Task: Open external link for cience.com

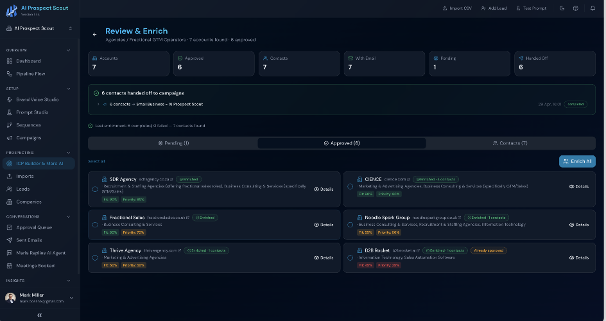Action: [408, 180]
